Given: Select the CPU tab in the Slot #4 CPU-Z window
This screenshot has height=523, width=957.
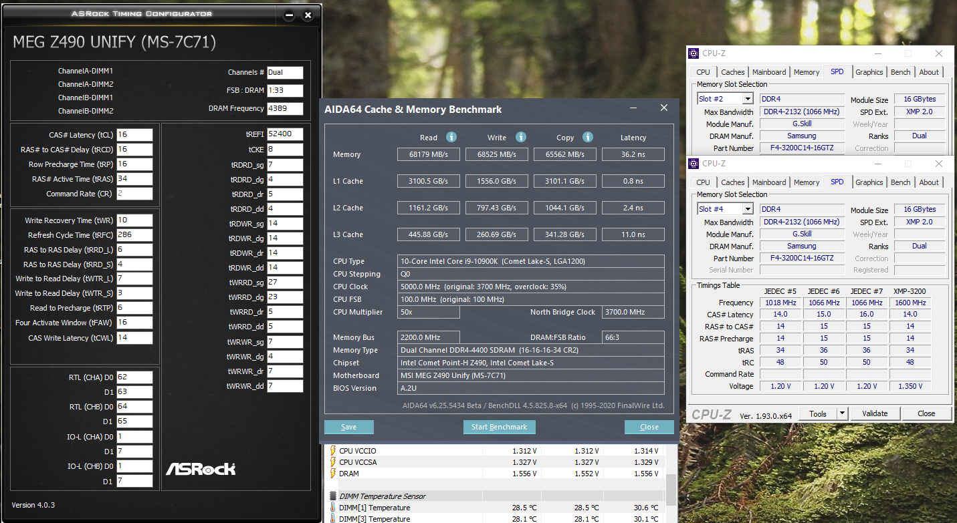Looking at the screenshot, I should point(703,182).
